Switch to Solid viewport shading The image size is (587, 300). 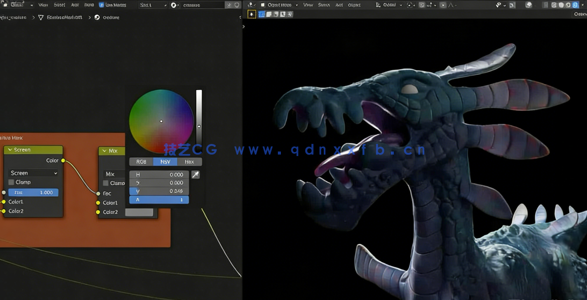(561, 5)
